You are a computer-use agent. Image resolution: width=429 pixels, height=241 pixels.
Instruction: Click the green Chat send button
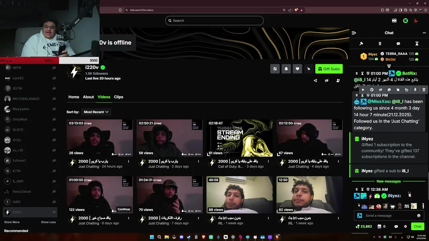(x=418, y=227)
